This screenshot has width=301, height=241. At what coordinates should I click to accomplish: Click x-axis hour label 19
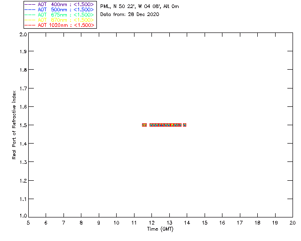275,223
